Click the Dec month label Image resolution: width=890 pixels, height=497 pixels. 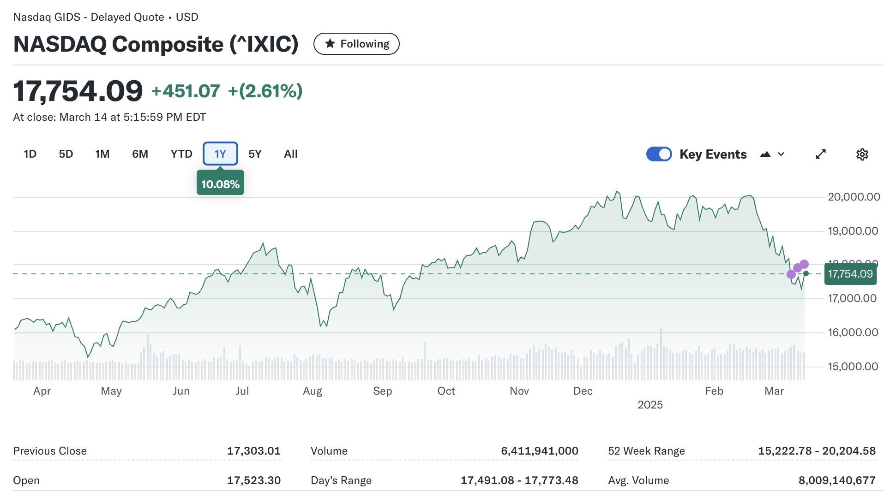click(x=583, y=391)
